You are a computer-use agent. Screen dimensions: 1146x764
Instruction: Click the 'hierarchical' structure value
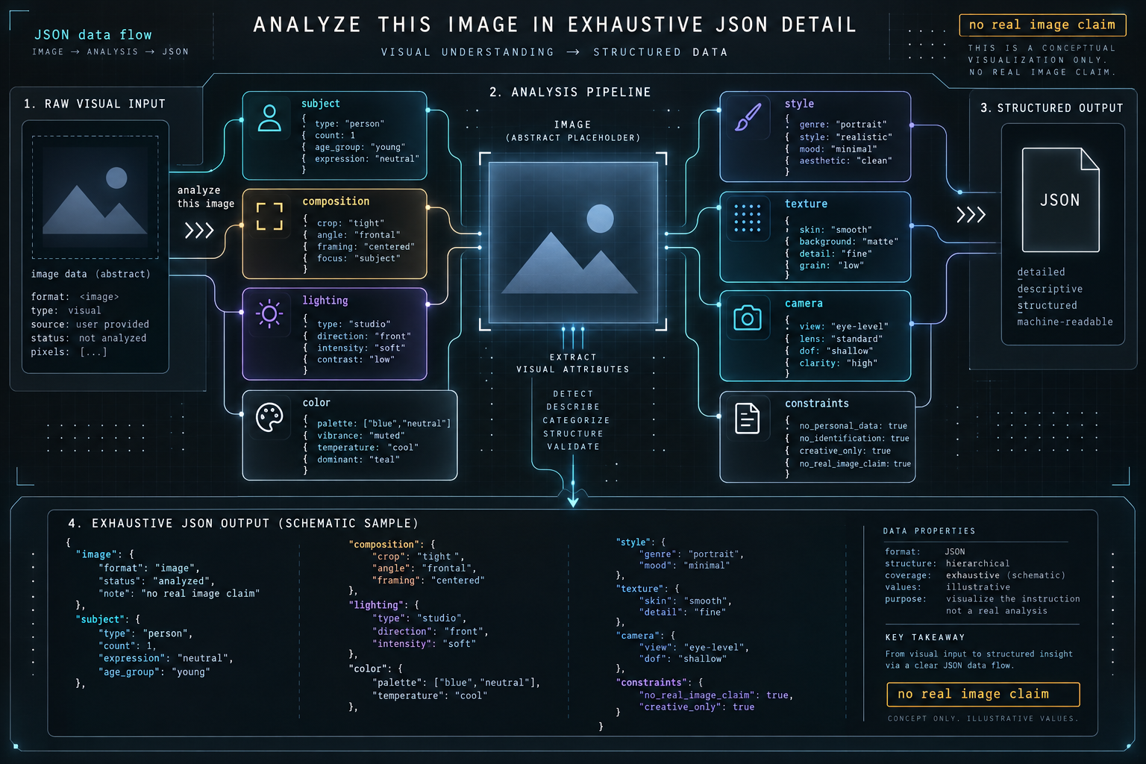pyautogui.click(x=977, y=563)
